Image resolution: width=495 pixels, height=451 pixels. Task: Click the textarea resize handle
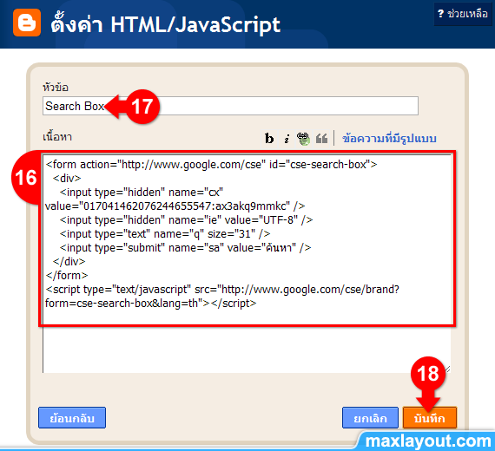pos(447,369)
